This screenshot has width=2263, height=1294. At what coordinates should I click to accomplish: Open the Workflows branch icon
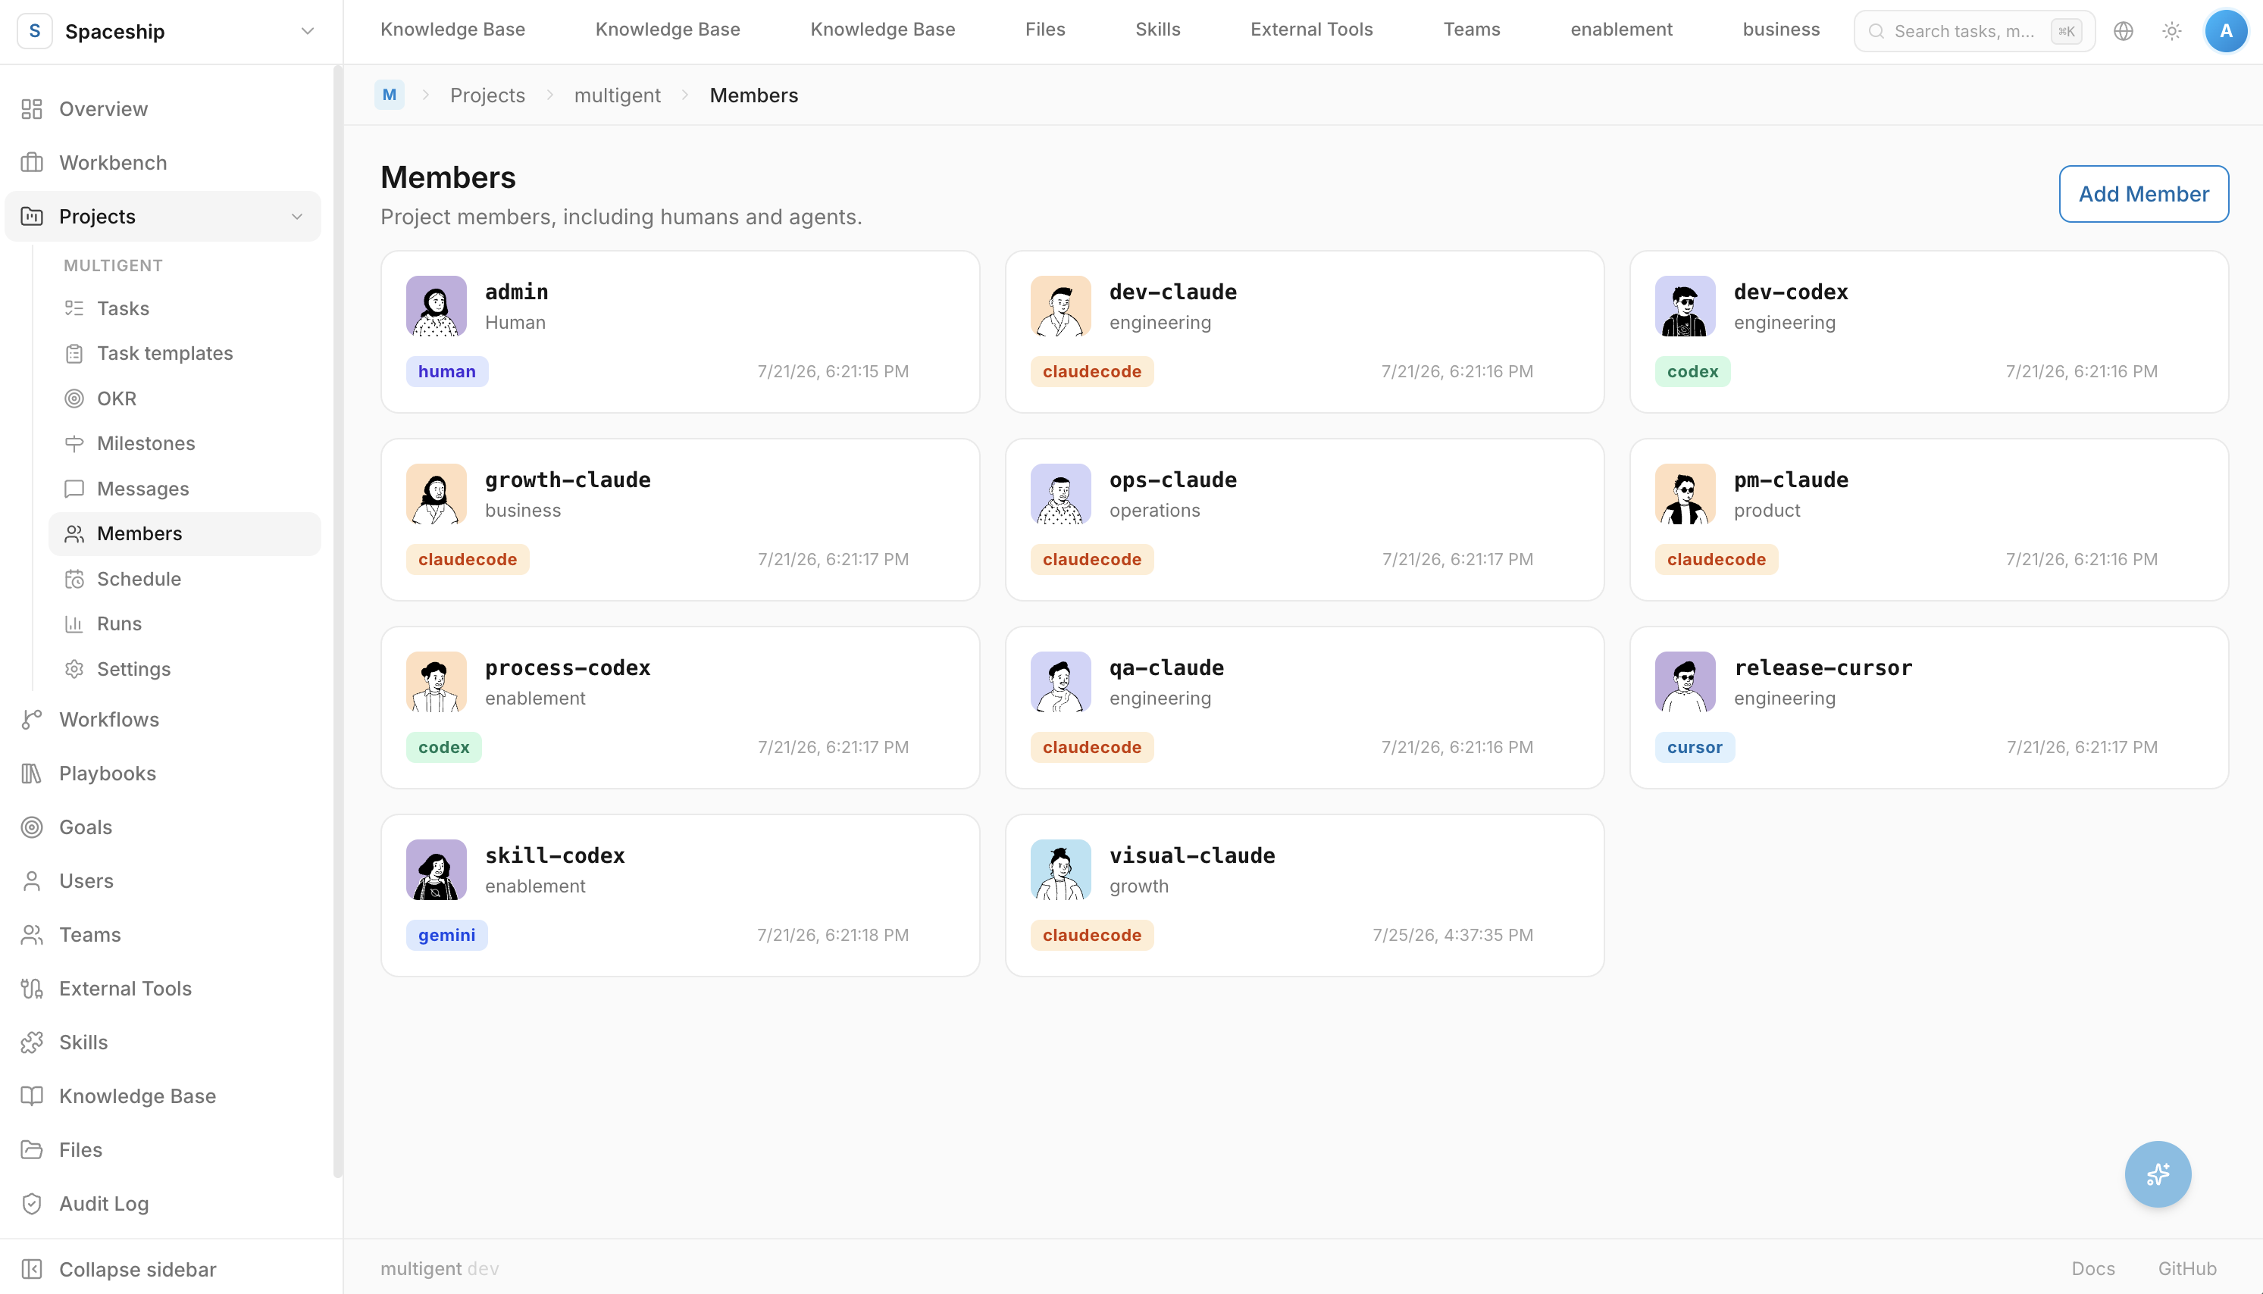click(32, 720)
